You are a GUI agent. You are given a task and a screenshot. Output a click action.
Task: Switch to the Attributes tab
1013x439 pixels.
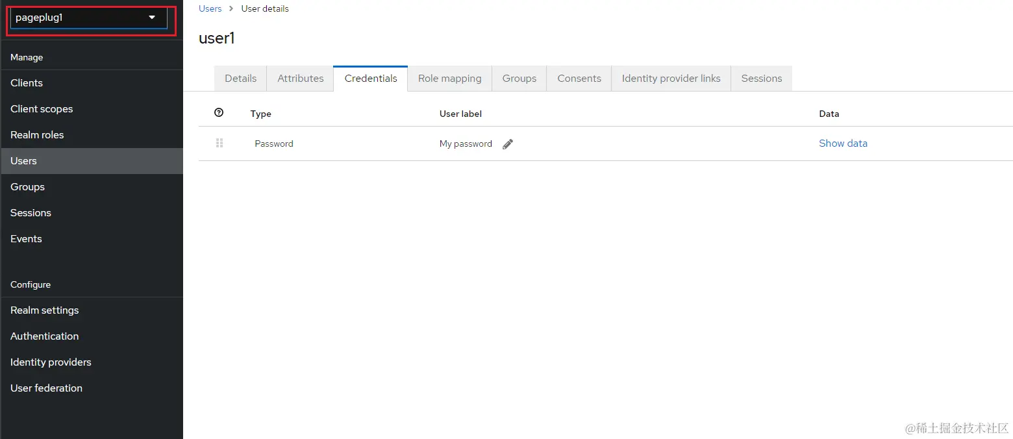click(300, 79)
